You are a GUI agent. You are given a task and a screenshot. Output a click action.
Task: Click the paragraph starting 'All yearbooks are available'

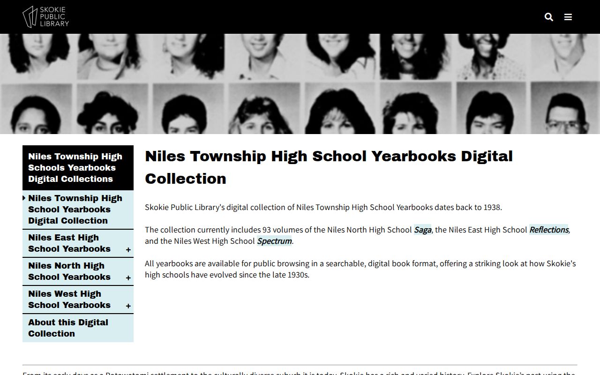[x=360, y=269]
